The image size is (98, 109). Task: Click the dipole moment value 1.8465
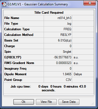(67, 74)
